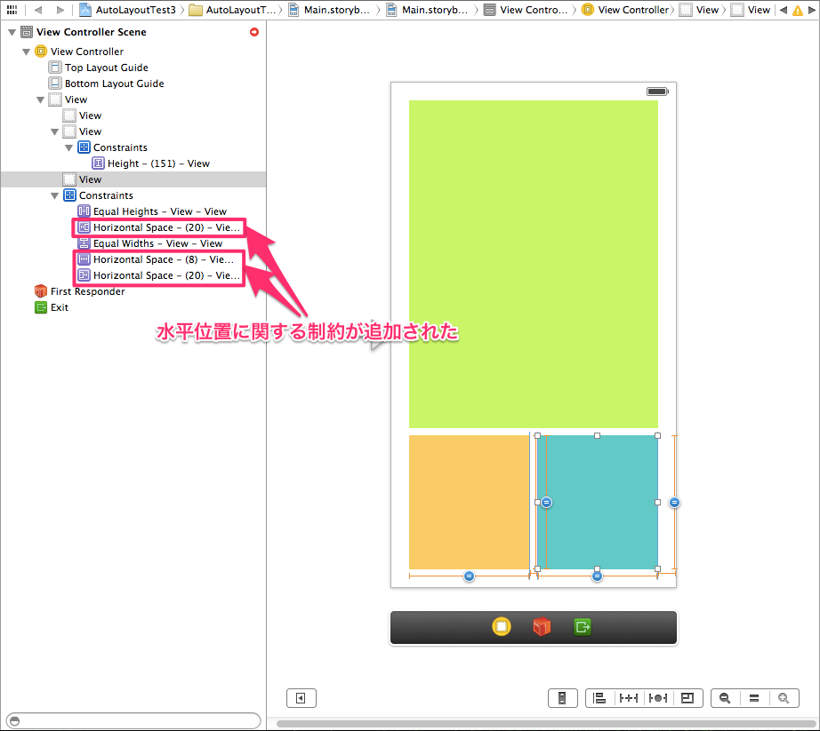Collapse the Constraints group under root View

pyautogui.click(x=54, y=196)
